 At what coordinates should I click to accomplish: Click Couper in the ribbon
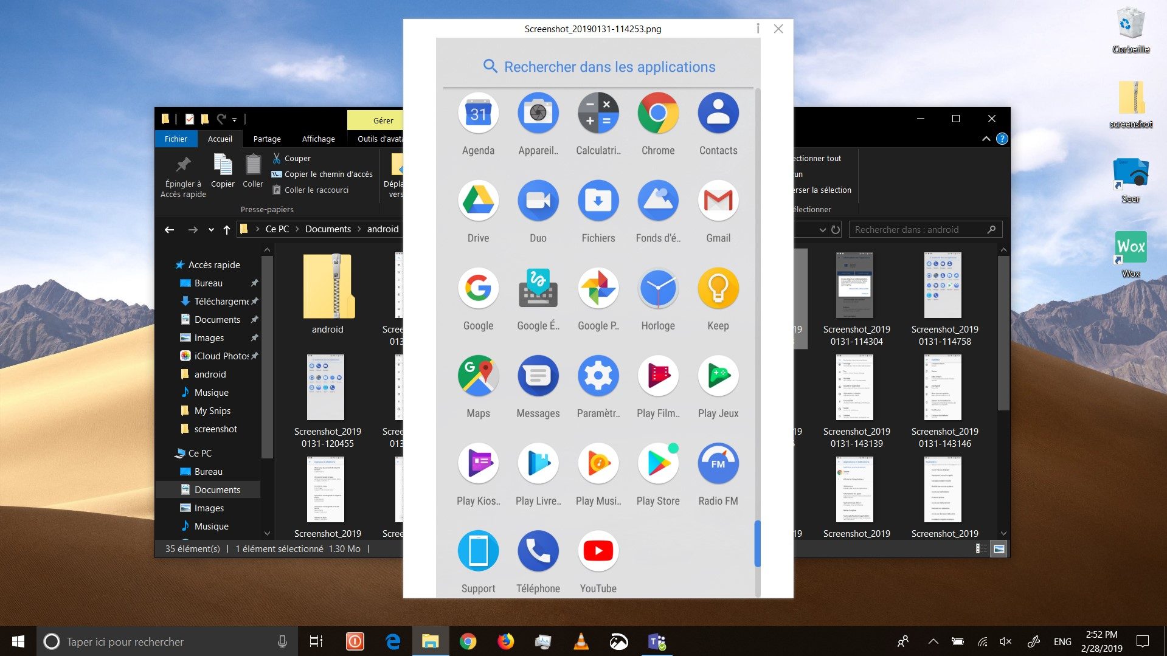point(291,158)
